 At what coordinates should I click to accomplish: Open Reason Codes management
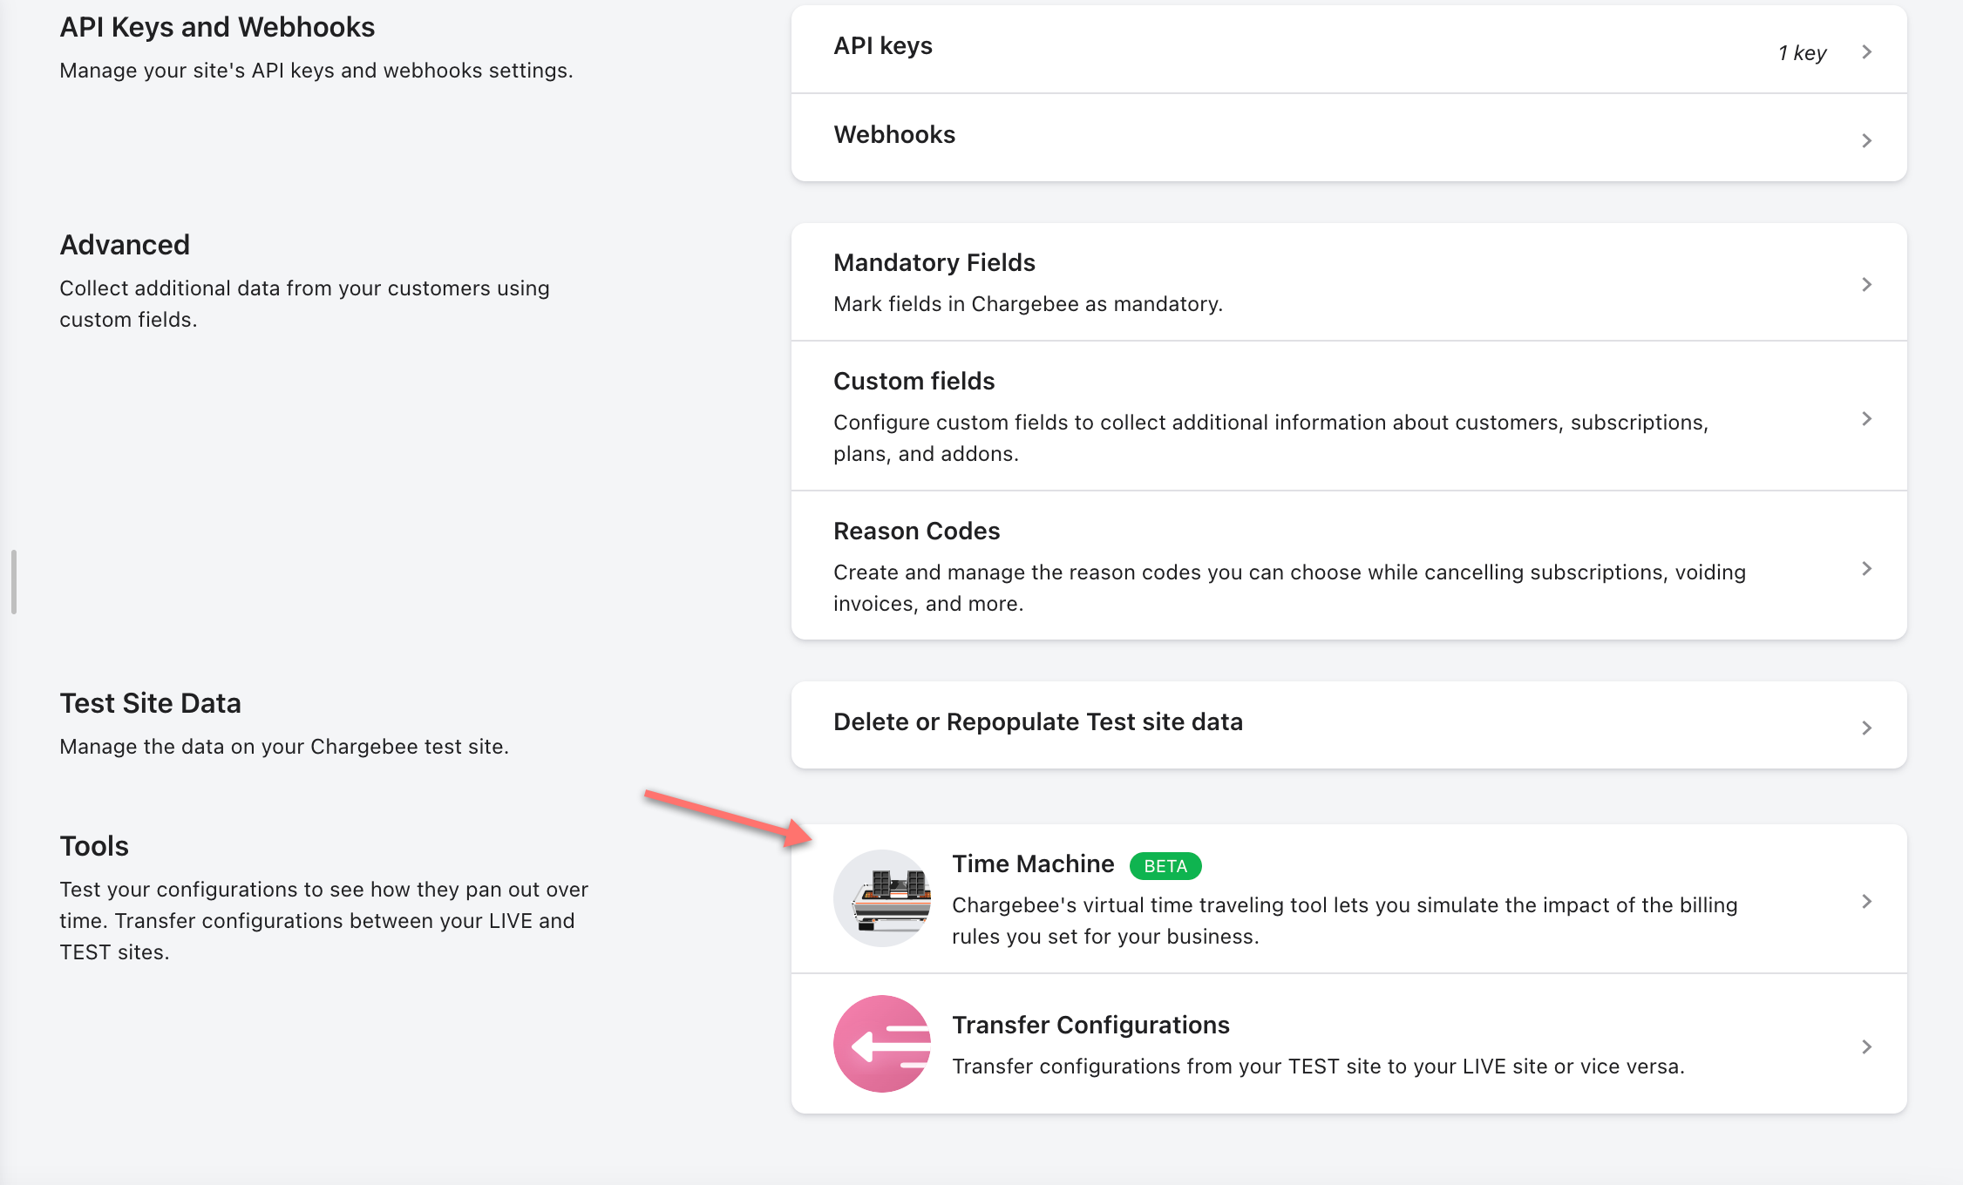916,531
